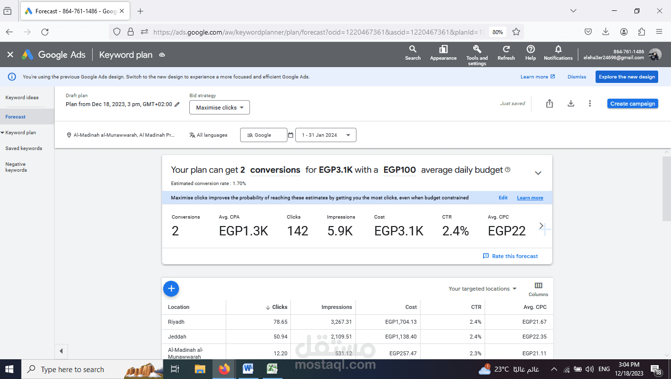Open the Bid strategy Maximise clicks dropdown

[x=219, y=108]
